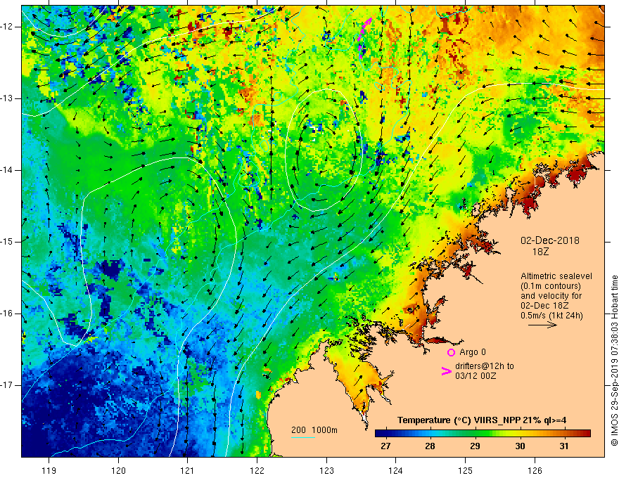Image resolution: width=619 pixels, height=478 pixels.
Task: Click the magenta drifters arrowhead legend symbol
Action: [446, 371]
